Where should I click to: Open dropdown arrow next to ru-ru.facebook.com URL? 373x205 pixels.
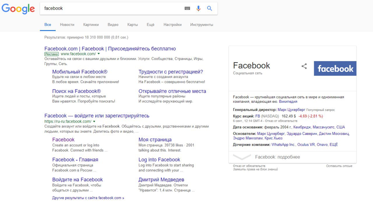(94, 121)
